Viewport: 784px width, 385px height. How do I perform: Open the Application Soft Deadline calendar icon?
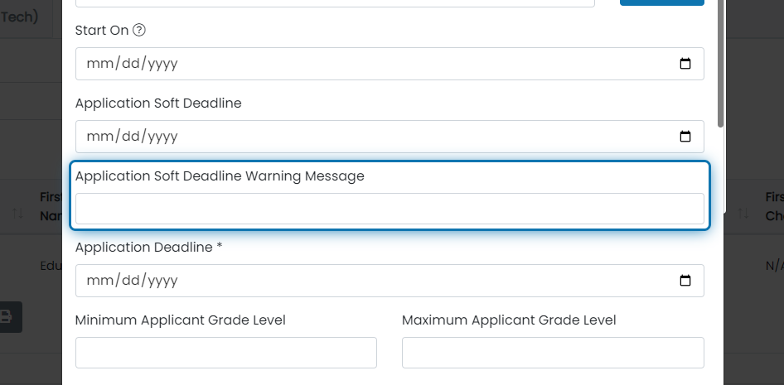coord(685,137)
